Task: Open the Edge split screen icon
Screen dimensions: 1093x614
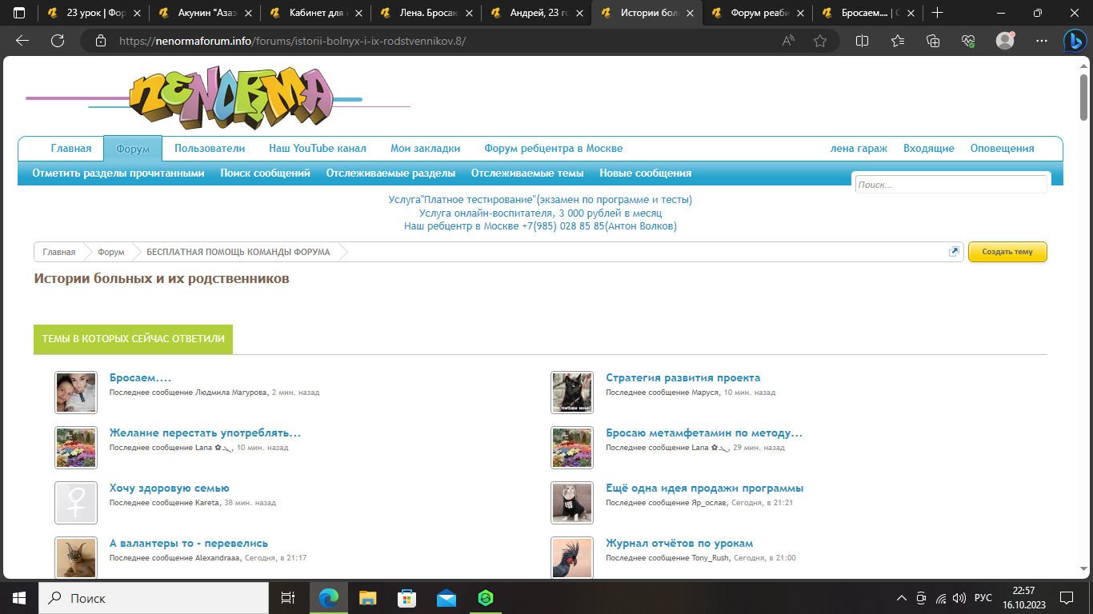Action: coord(862,41)
